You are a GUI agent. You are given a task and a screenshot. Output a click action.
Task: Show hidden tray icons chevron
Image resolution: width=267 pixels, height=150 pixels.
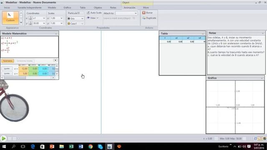235,146
